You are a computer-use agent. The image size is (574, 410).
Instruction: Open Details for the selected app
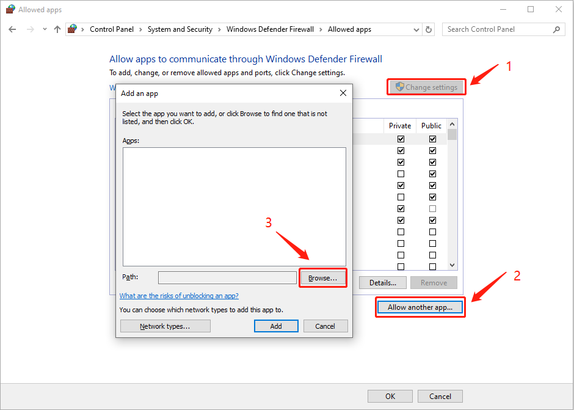click(382, 282)
